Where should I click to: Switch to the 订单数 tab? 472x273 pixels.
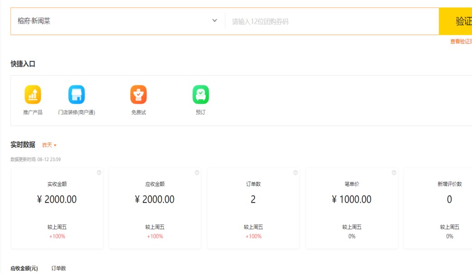coord(58,268)
